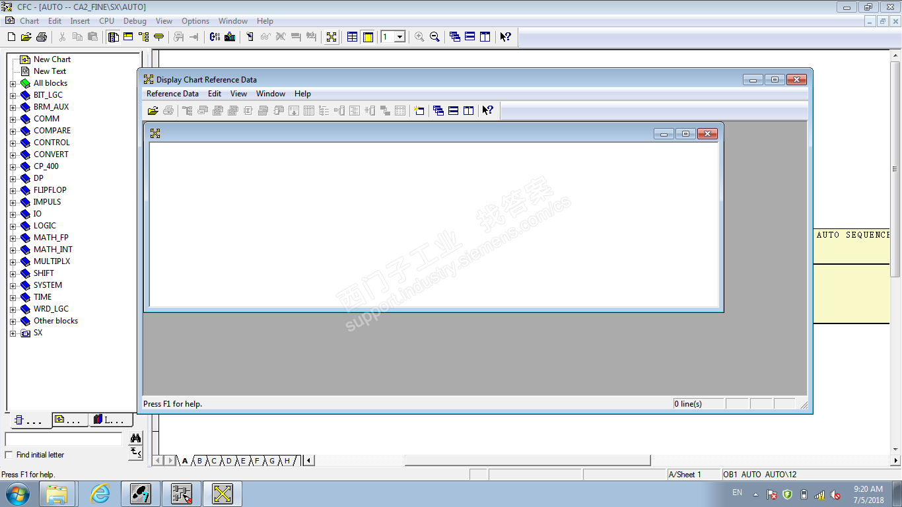Click the close-folders button below the binoculars
The width and height of the screenshot is (902, 507).
135,452
